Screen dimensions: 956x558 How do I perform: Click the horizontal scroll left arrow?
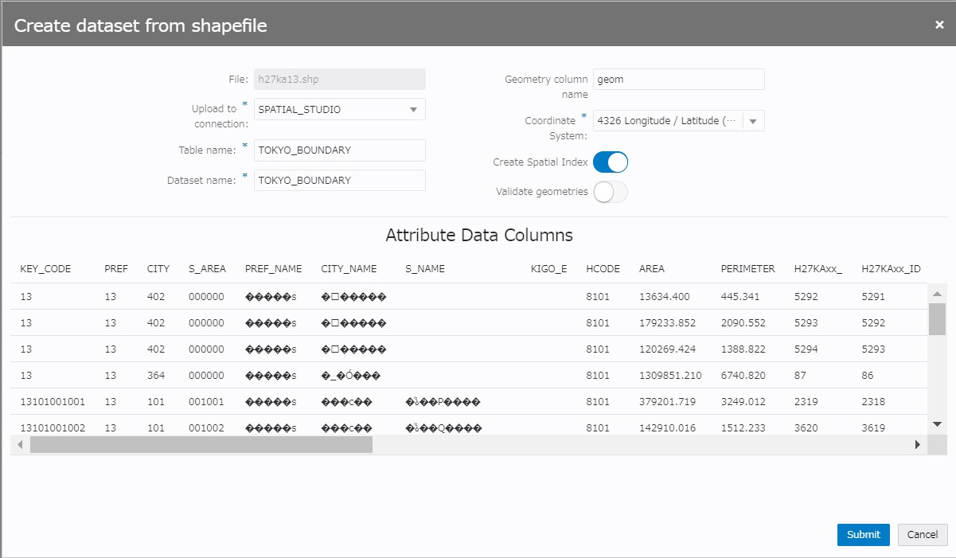[x=21, y=445]
